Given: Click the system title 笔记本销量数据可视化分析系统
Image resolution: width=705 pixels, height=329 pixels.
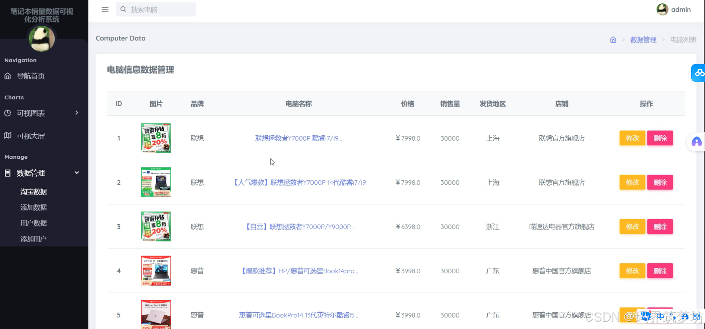Looking at the screenshot, I should pos(42,15).
